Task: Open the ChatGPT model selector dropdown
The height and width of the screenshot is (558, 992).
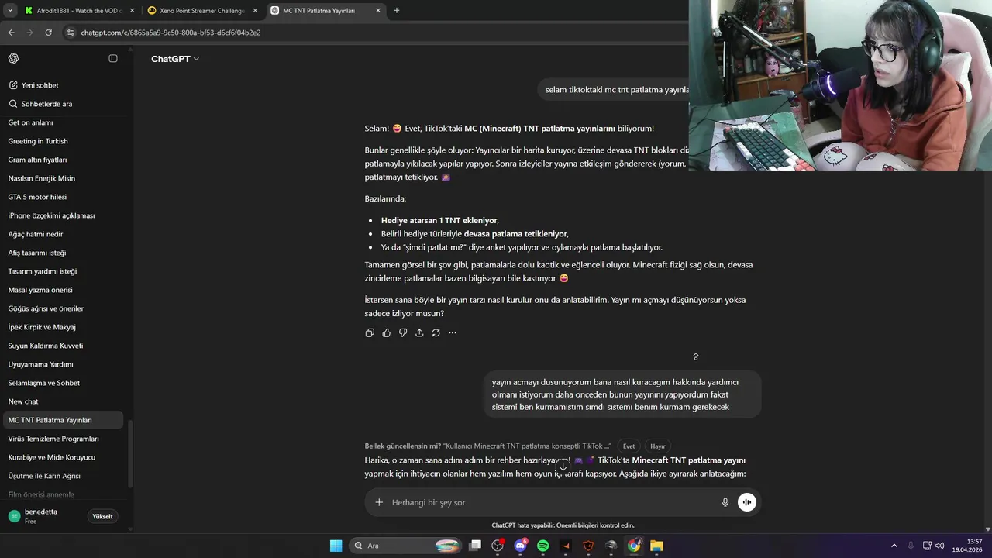Action: pos(175,59)
